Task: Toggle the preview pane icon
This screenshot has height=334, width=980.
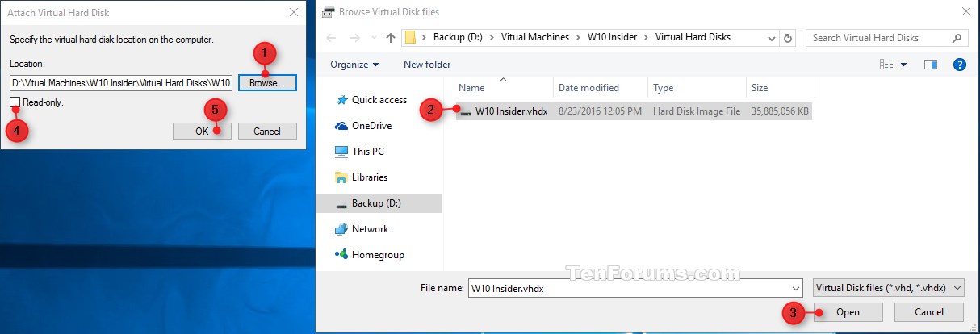Action: tap(930, 65)
